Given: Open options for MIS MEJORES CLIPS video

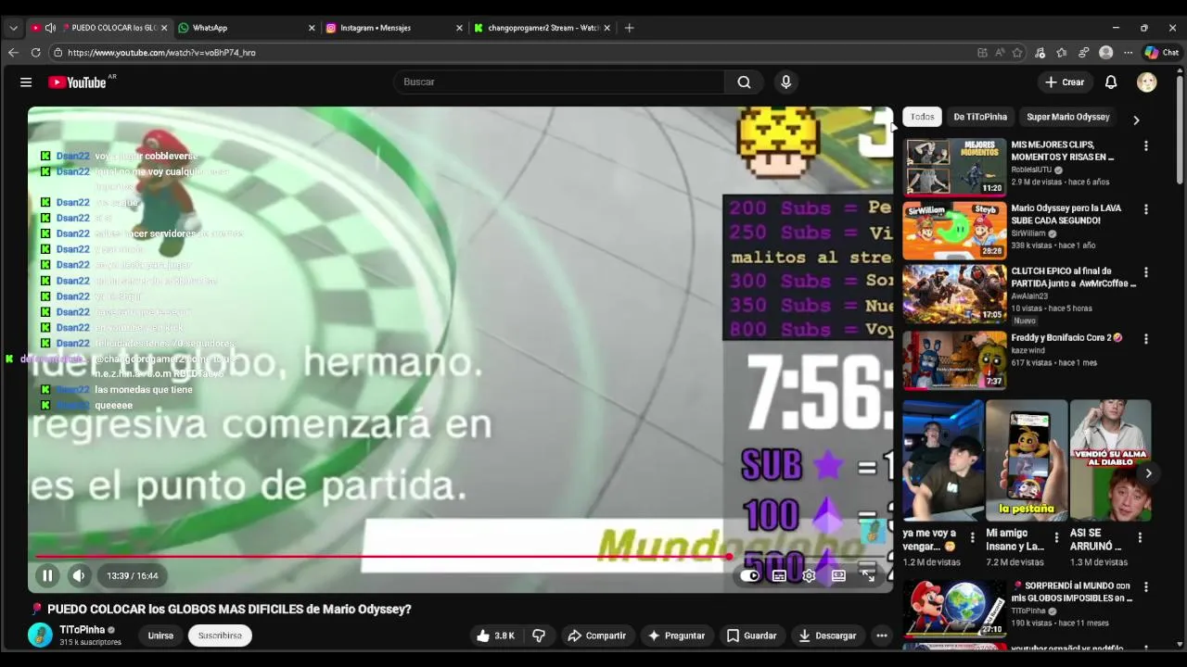Looking at the screenshot, I should [x=1145, y=146].
